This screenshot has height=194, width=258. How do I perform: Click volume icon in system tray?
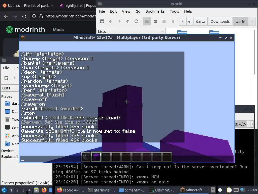tap(220, 190)
